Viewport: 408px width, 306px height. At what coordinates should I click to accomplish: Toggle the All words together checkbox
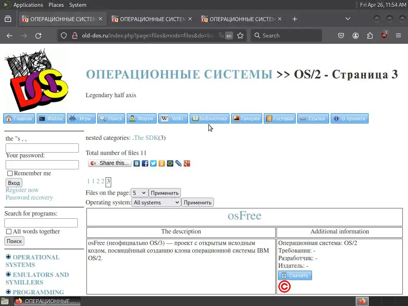pos(9,231)
